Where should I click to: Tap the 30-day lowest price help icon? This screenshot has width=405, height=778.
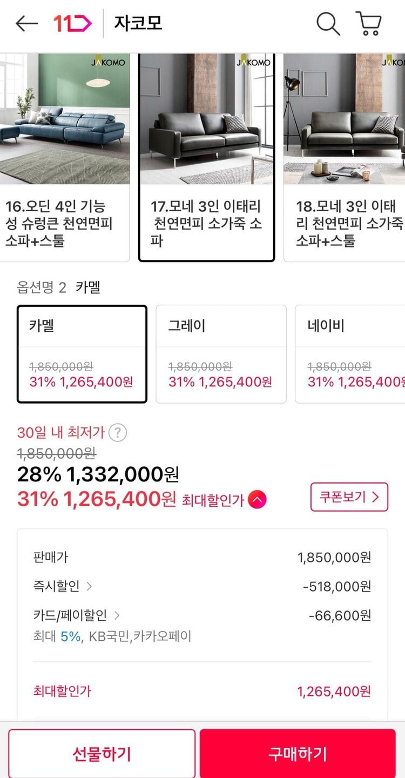(x=118, y=433)
